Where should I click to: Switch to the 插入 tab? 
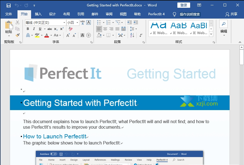pyautogui.click(x=38, y=14)
